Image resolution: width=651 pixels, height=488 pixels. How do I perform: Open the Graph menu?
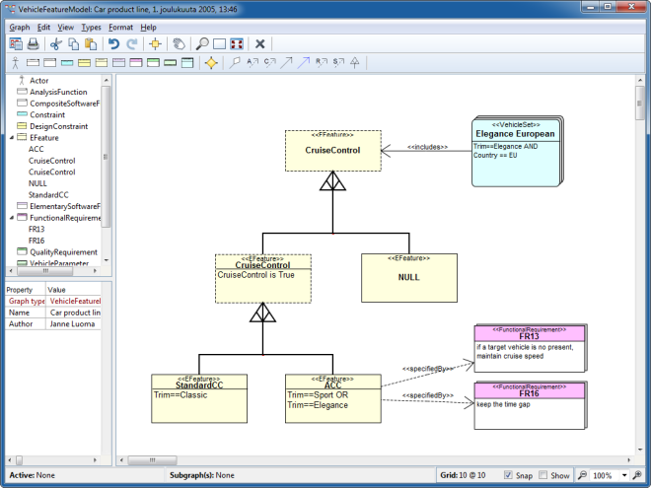pos(20,28)
